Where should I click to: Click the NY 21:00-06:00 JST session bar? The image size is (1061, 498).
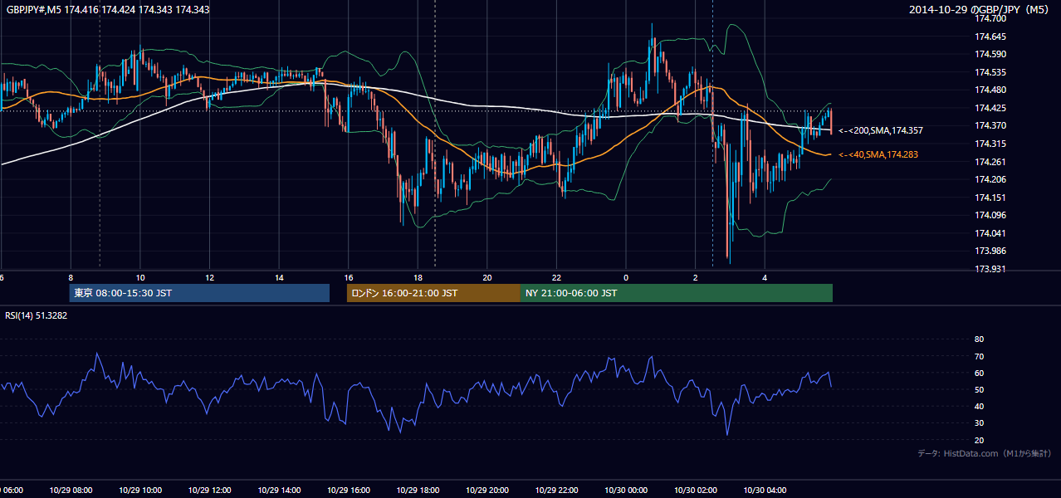(677, 293)
